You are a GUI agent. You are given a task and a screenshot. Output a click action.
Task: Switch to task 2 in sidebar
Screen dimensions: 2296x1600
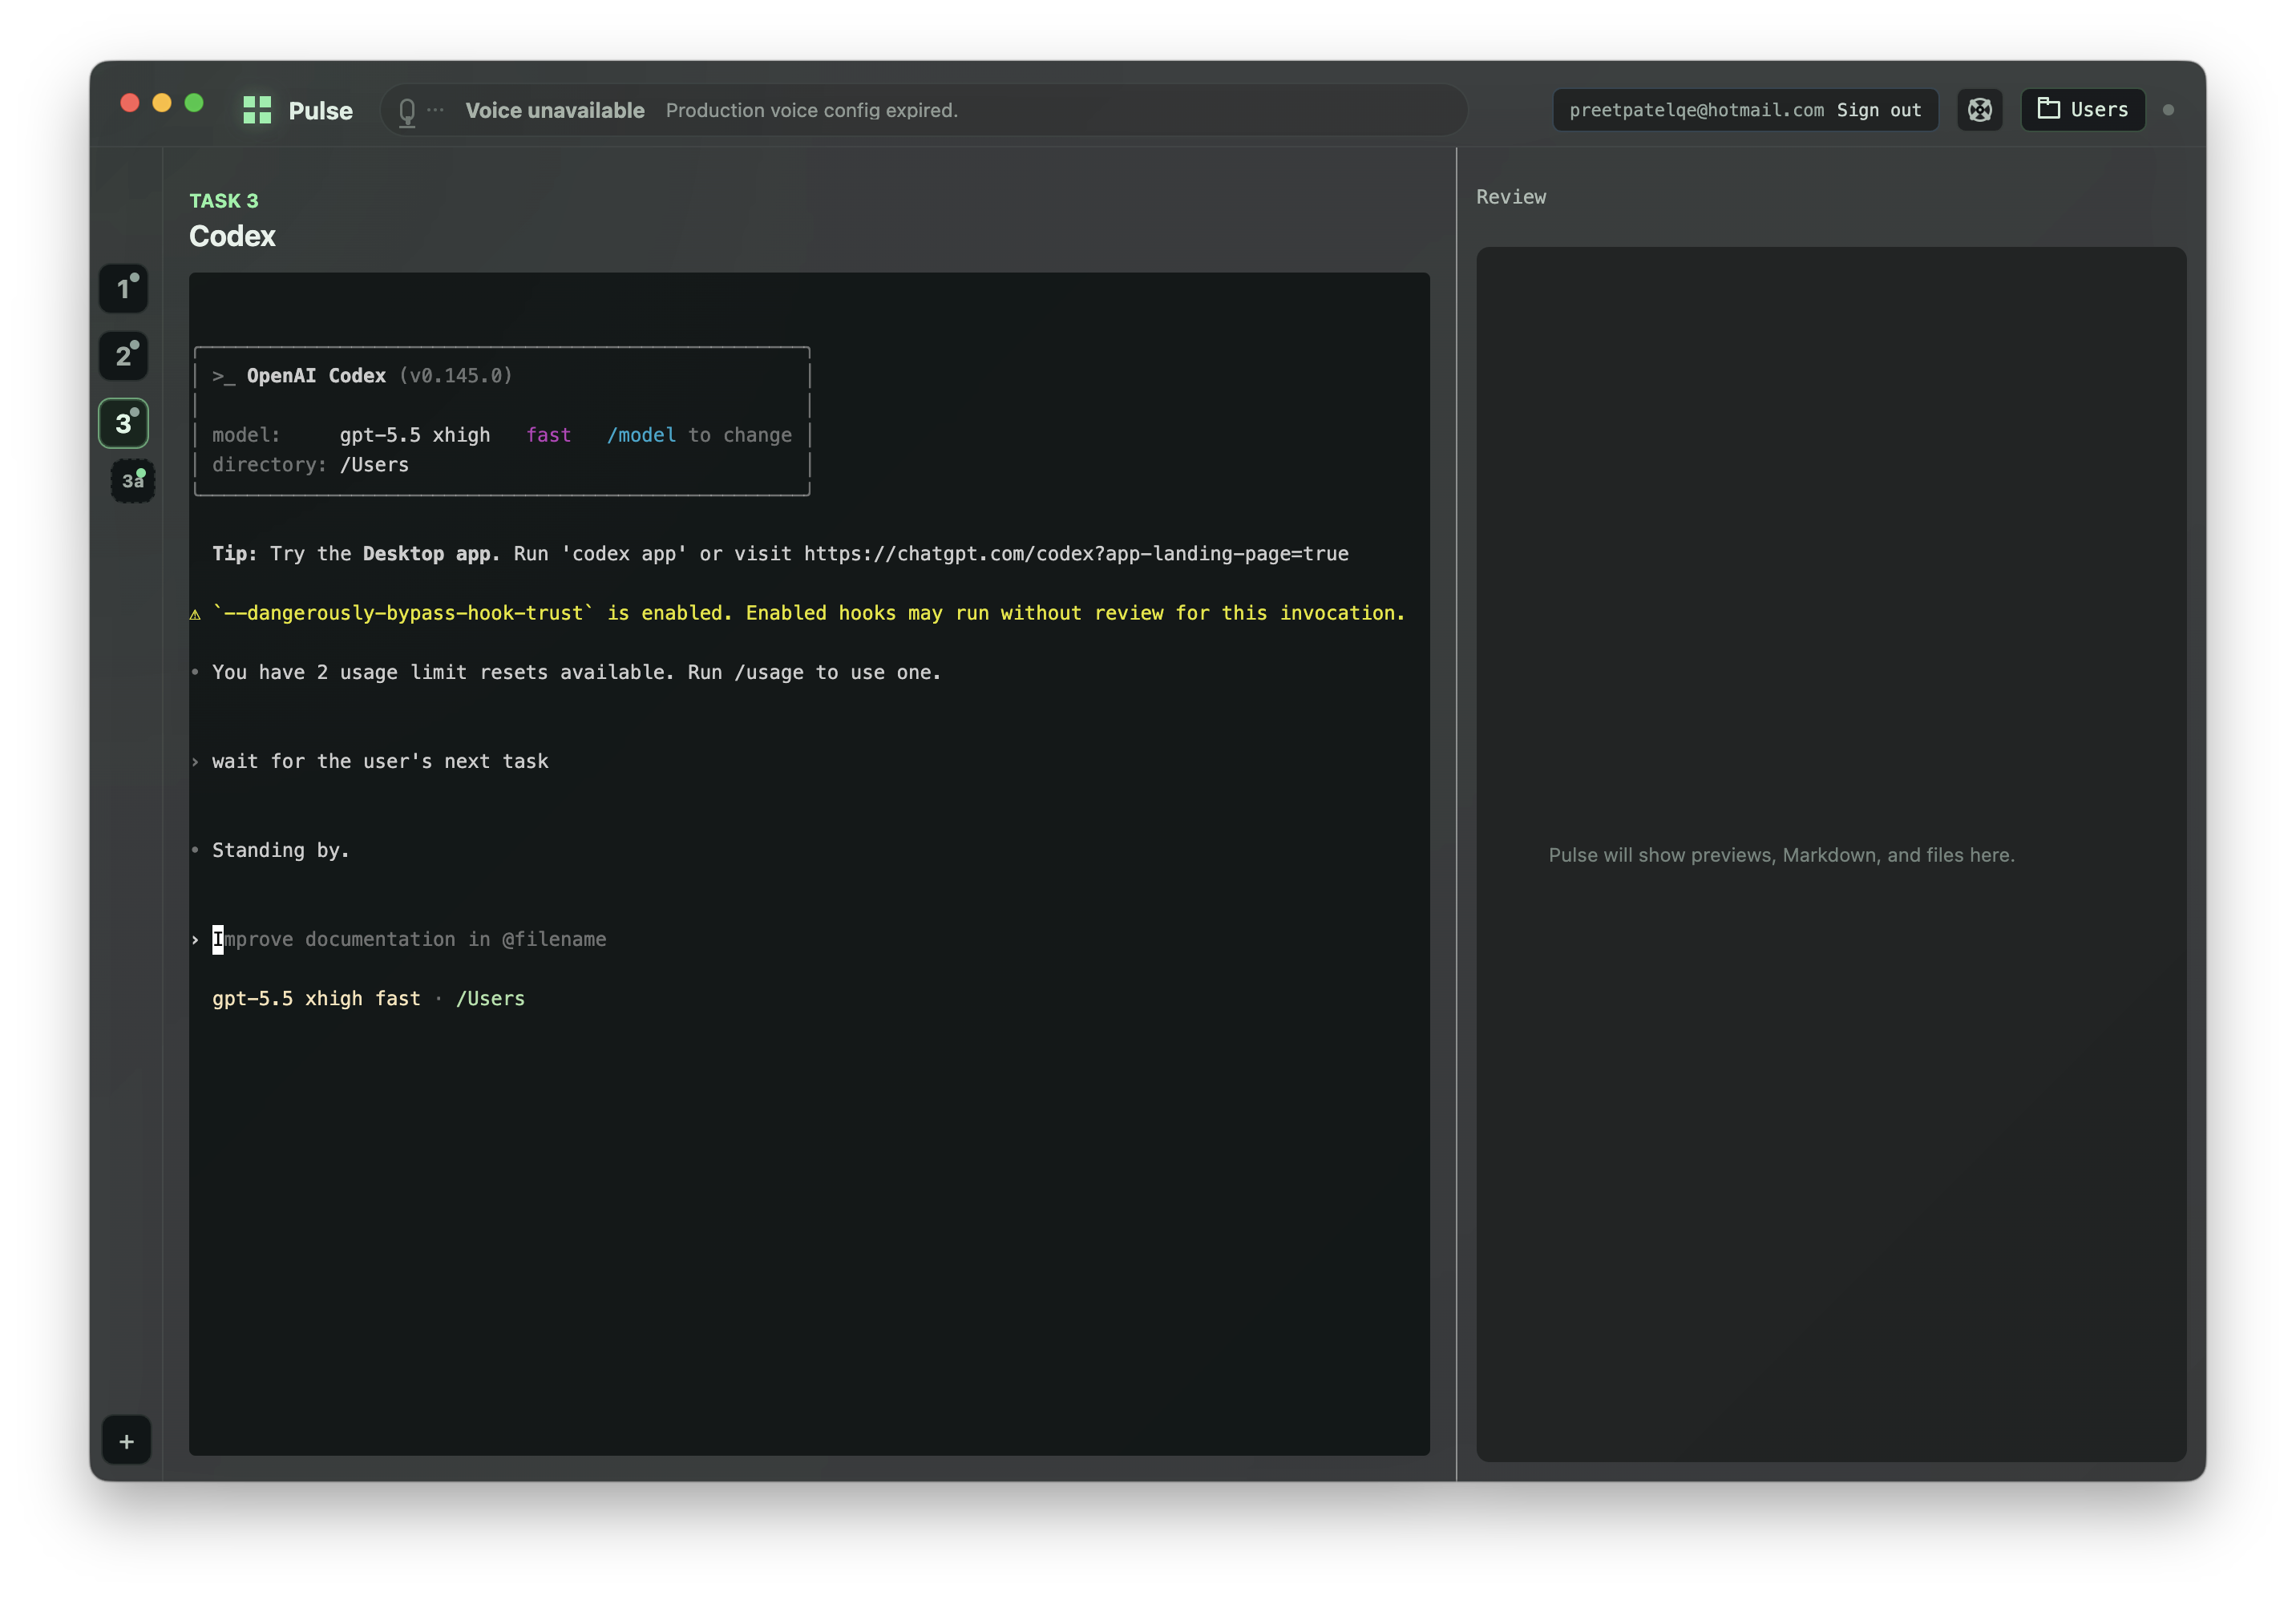[x=124, y=356]
